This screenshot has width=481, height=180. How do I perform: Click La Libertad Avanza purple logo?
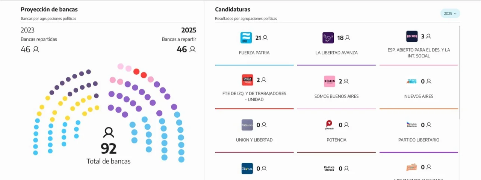coord(328,38)
